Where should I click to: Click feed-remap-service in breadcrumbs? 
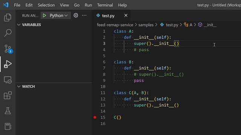point(115,25)
